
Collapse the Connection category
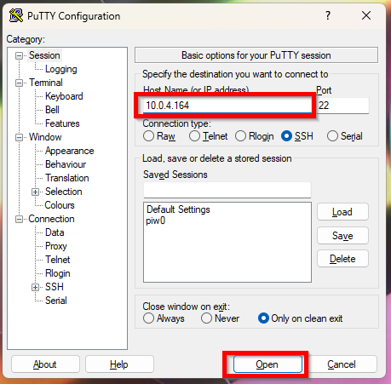coord(19,219)
